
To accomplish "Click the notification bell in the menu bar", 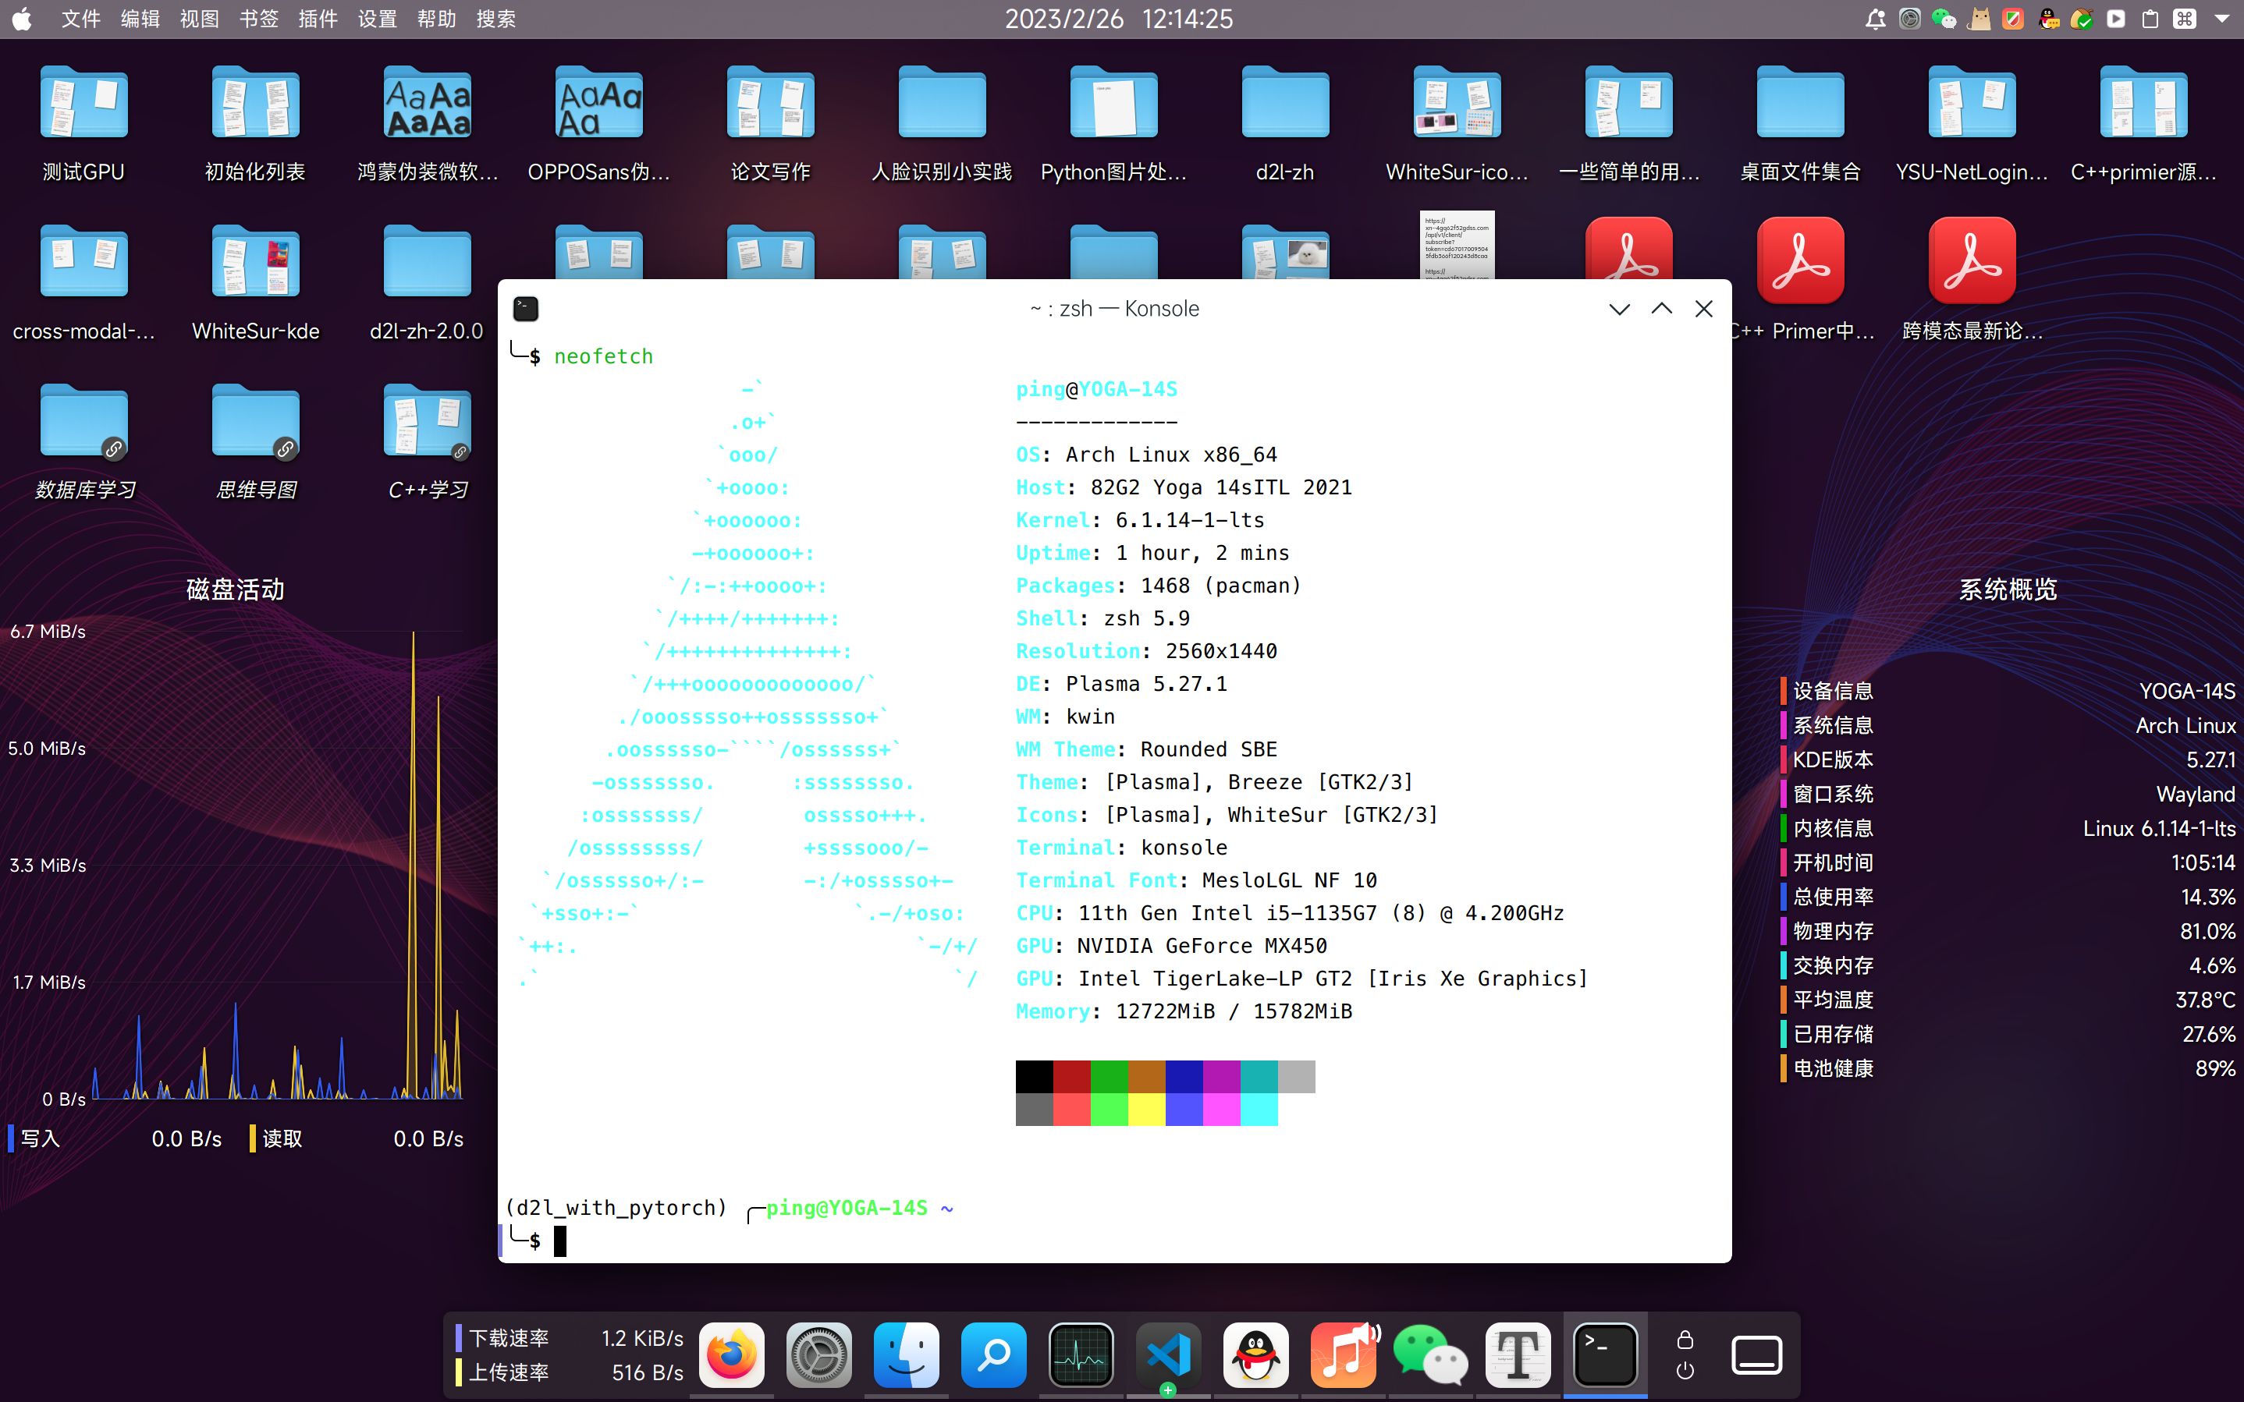I will (1875, 19).
